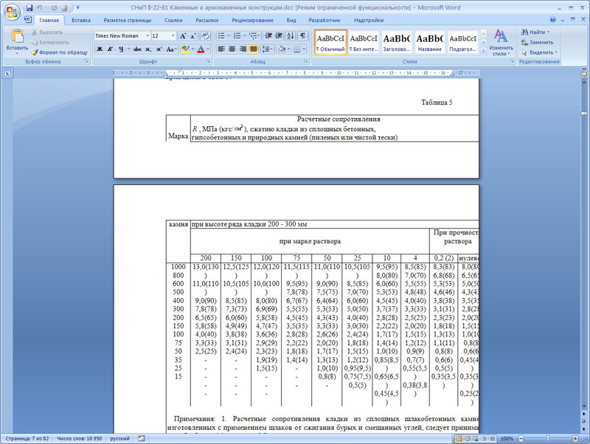
Task: Open the Найти find dropdown arrow
Action: click(548, 32)
